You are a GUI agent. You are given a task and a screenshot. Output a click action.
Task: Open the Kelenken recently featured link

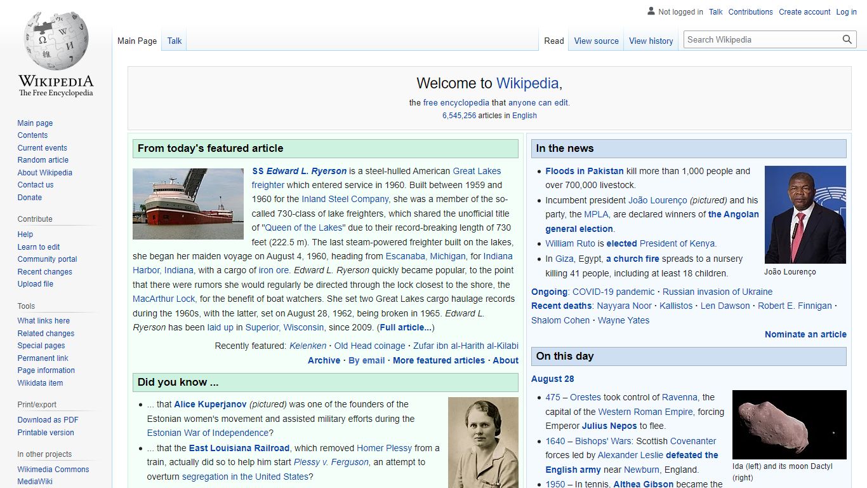click(308, 346)
